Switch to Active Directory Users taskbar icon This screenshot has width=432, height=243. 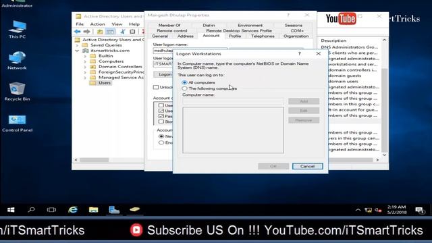[135, 210]
